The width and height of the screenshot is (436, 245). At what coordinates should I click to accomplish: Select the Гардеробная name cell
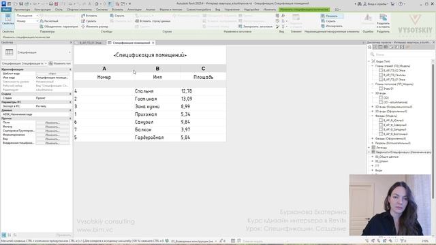pos(157,137)
